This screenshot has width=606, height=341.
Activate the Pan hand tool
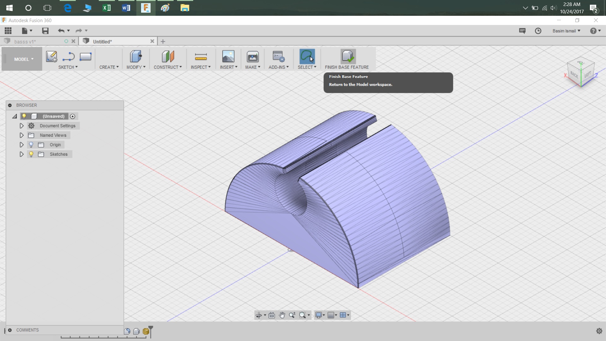pyautogui.click(x=282, y=315)
